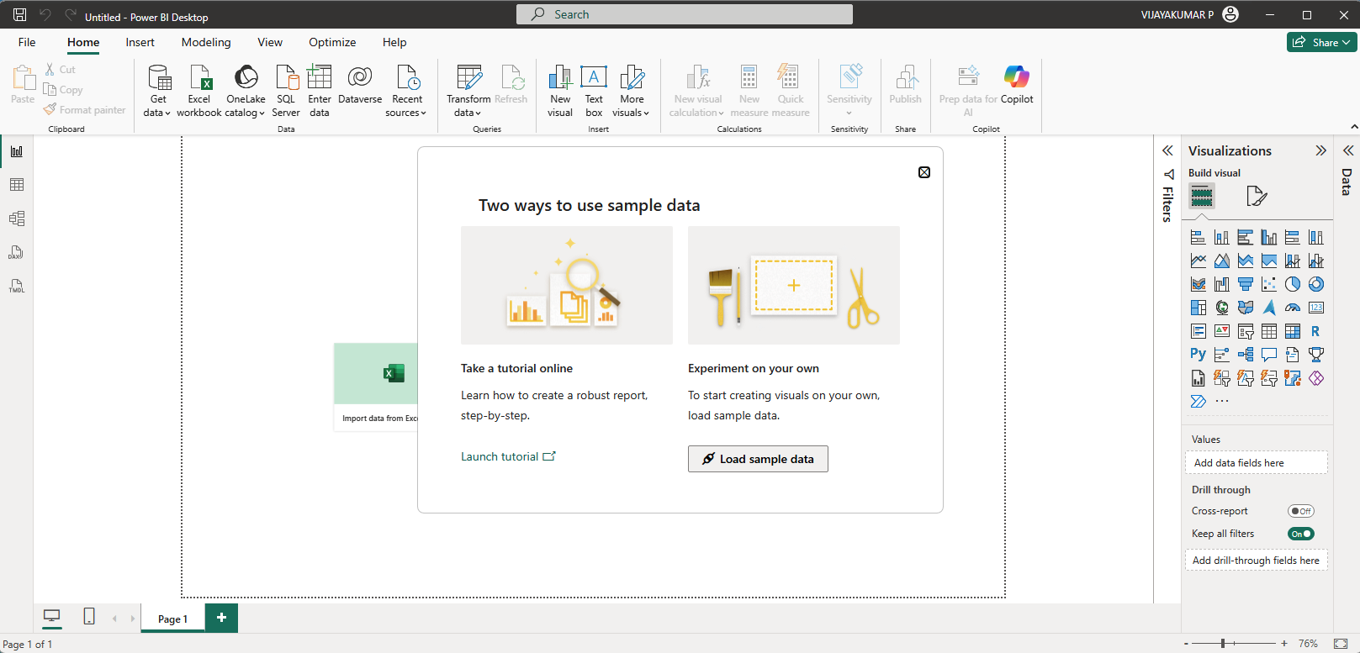
Task: Click the SQL Server icon
Action: click(286, 78)
